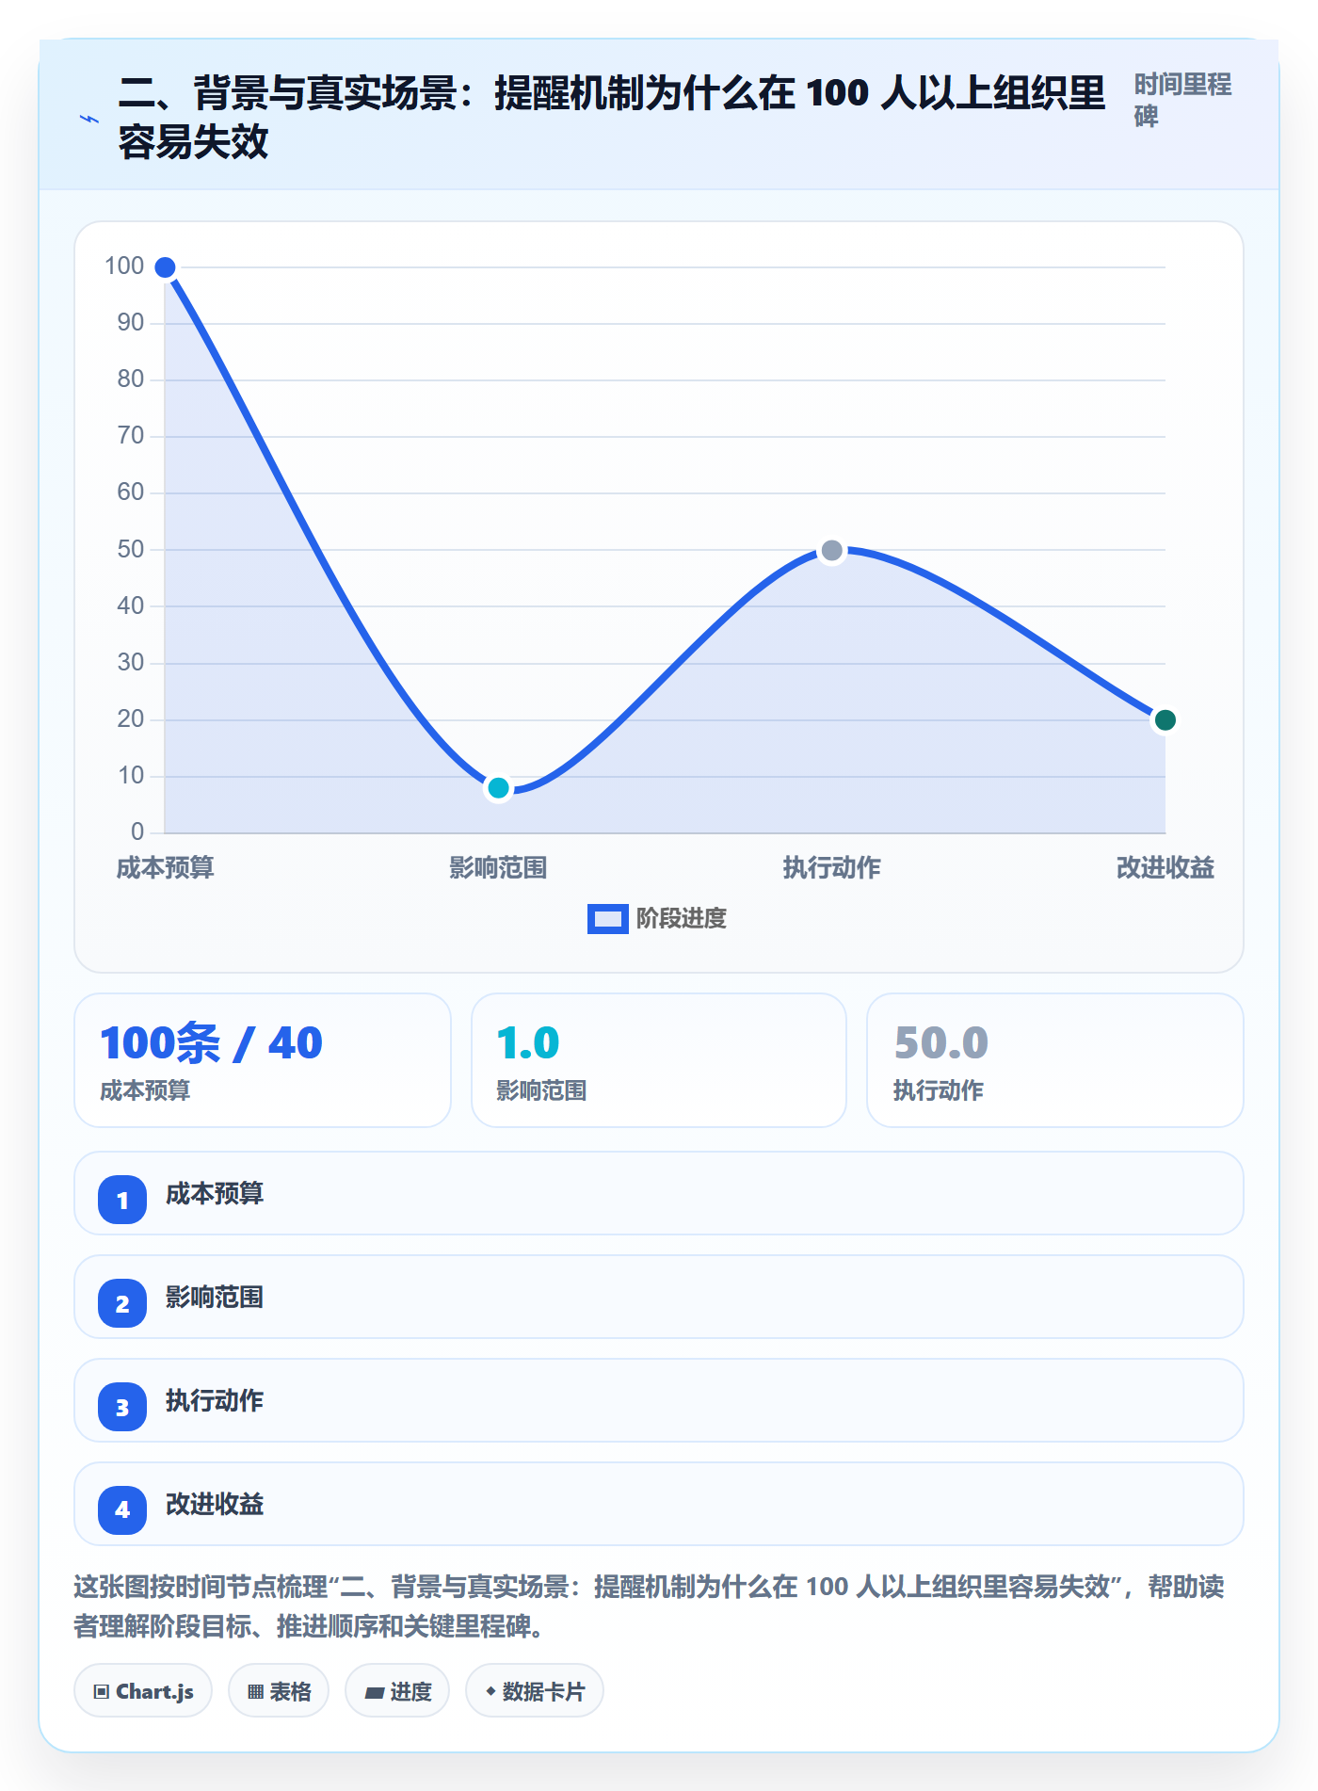Click step number 3 badge

click(x=122, y=1407)
